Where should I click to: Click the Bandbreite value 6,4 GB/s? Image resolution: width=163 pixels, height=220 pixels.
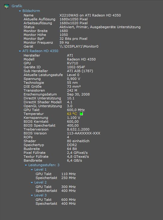74,161
